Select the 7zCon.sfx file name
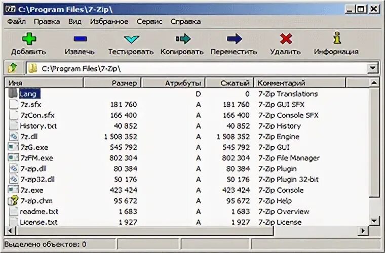The height and width of the screenshot is (253, 385). point(37,115)
